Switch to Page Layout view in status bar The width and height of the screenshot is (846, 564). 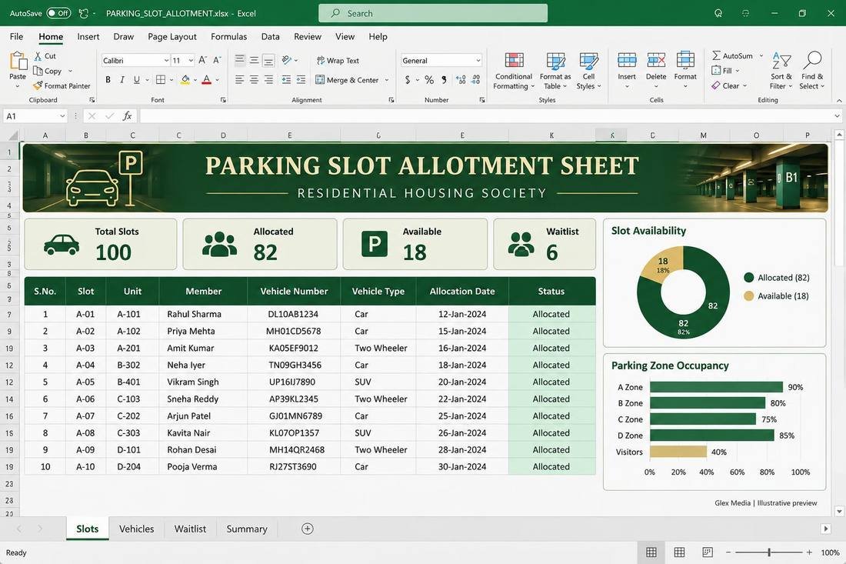(679, 552)
